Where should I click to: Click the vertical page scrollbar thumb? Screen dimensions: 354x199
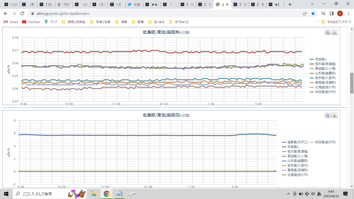pos(352,83)
